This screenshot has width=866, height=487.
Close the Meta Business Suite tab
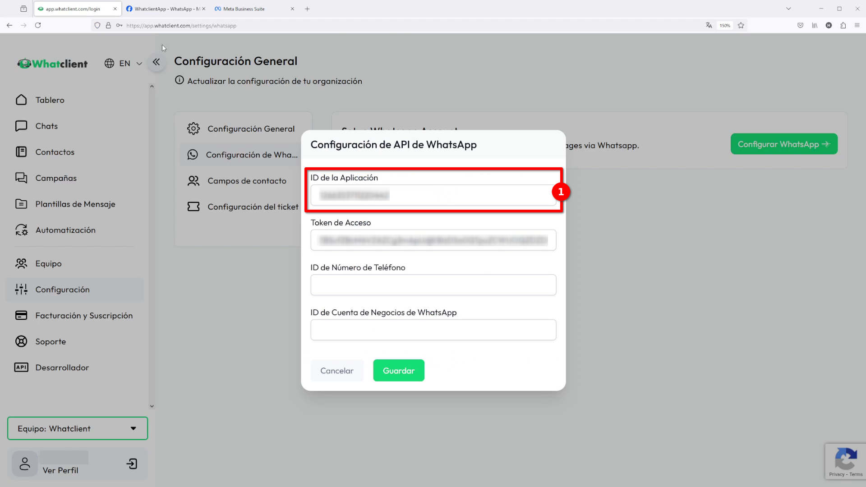coord(292,9)
